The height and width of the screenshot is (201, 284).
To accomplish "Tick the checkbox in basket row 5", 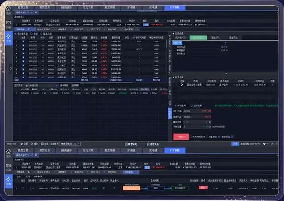I will coord(23,57).
